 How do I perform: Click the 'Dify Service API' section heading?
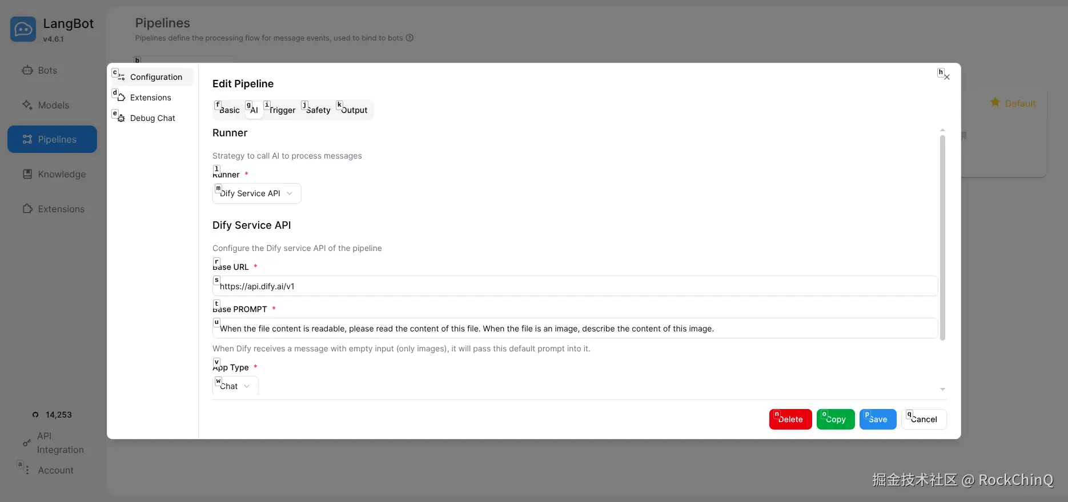tap(252, 225)
